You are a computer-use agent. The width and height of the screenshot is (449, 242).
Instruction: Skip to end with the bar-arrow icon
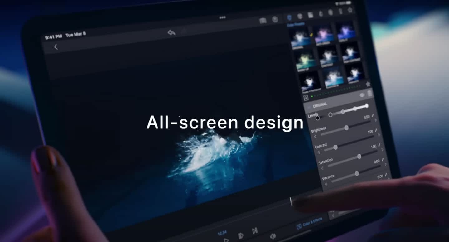tap(255, 231)
